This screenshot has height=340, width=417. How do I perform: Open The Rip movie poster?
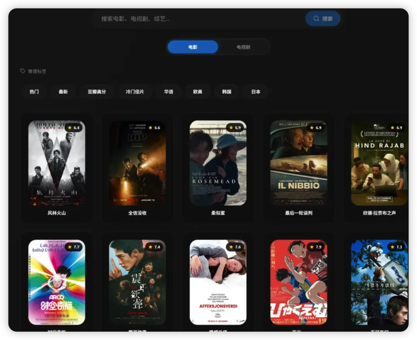coord(137,163)
